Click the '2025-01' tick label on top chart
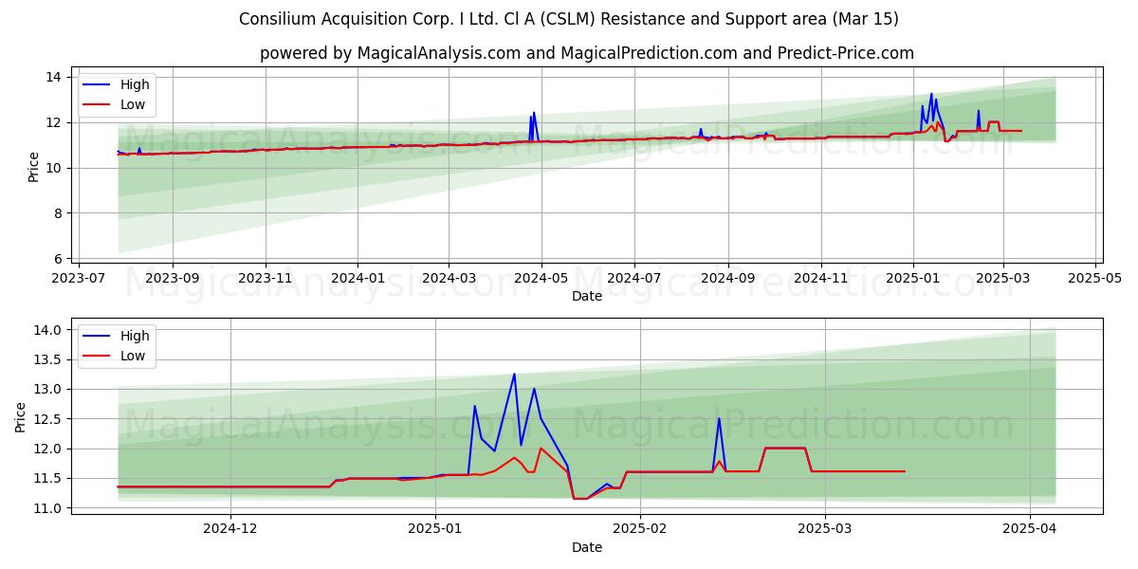Image resolution: width=1138 pixels, height=569 pixels. (x=913, y=278)
